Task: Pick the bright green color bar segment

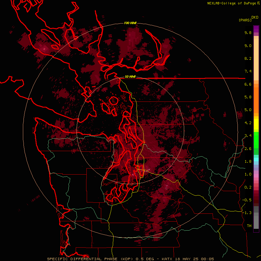Action: pos(256,140)
